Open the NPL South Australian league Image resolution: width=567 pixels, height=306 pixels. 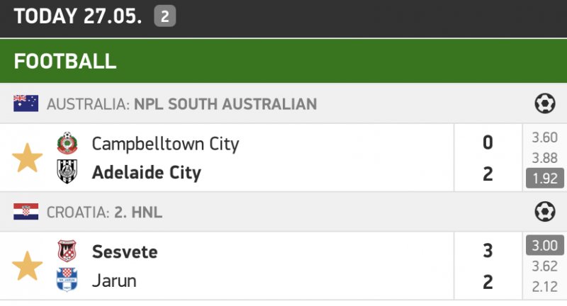coord(225,104)
